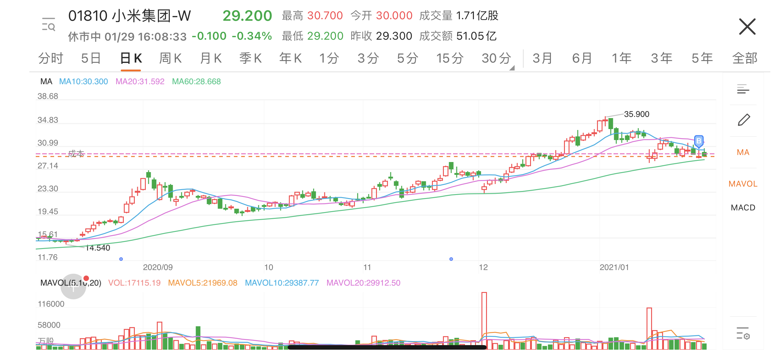Select the 季K quarterly candlestick tab
The width and height of the screenshot is (774, 357).
click(x=250, y=58)
